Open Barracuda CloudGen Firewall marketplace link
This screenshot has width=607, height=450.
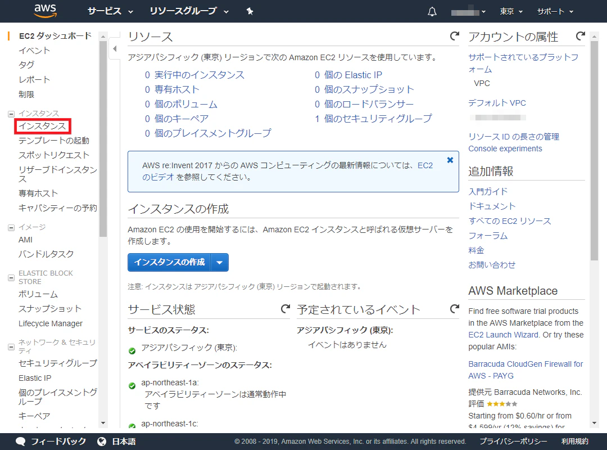[x=526, y=370]
